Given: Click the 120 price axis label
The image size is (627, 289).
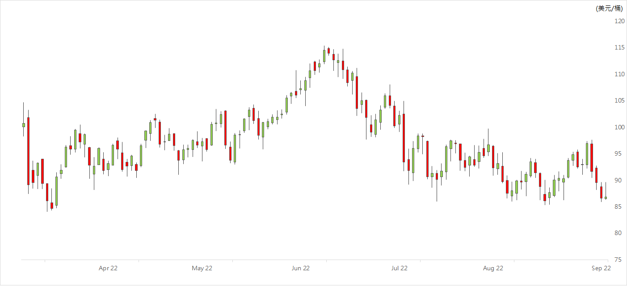Looking at the screenshot, I should pos(619,21).
